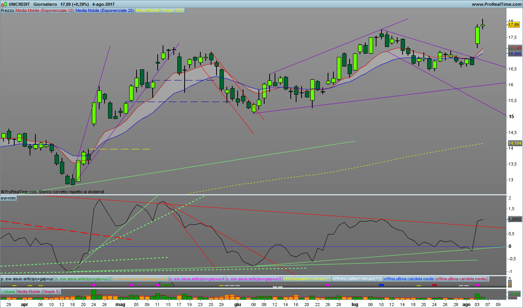The height and width of the screenshot is (308, 523).
Task: Click the 'lug' month label on the time axis
Action: coord(355,304)
